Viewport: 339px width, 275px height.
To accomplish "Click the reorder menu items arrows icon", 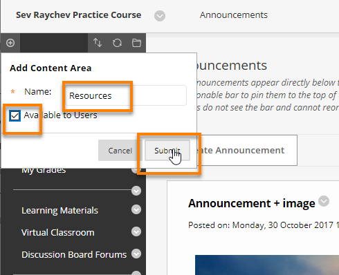I will point(98,43).
